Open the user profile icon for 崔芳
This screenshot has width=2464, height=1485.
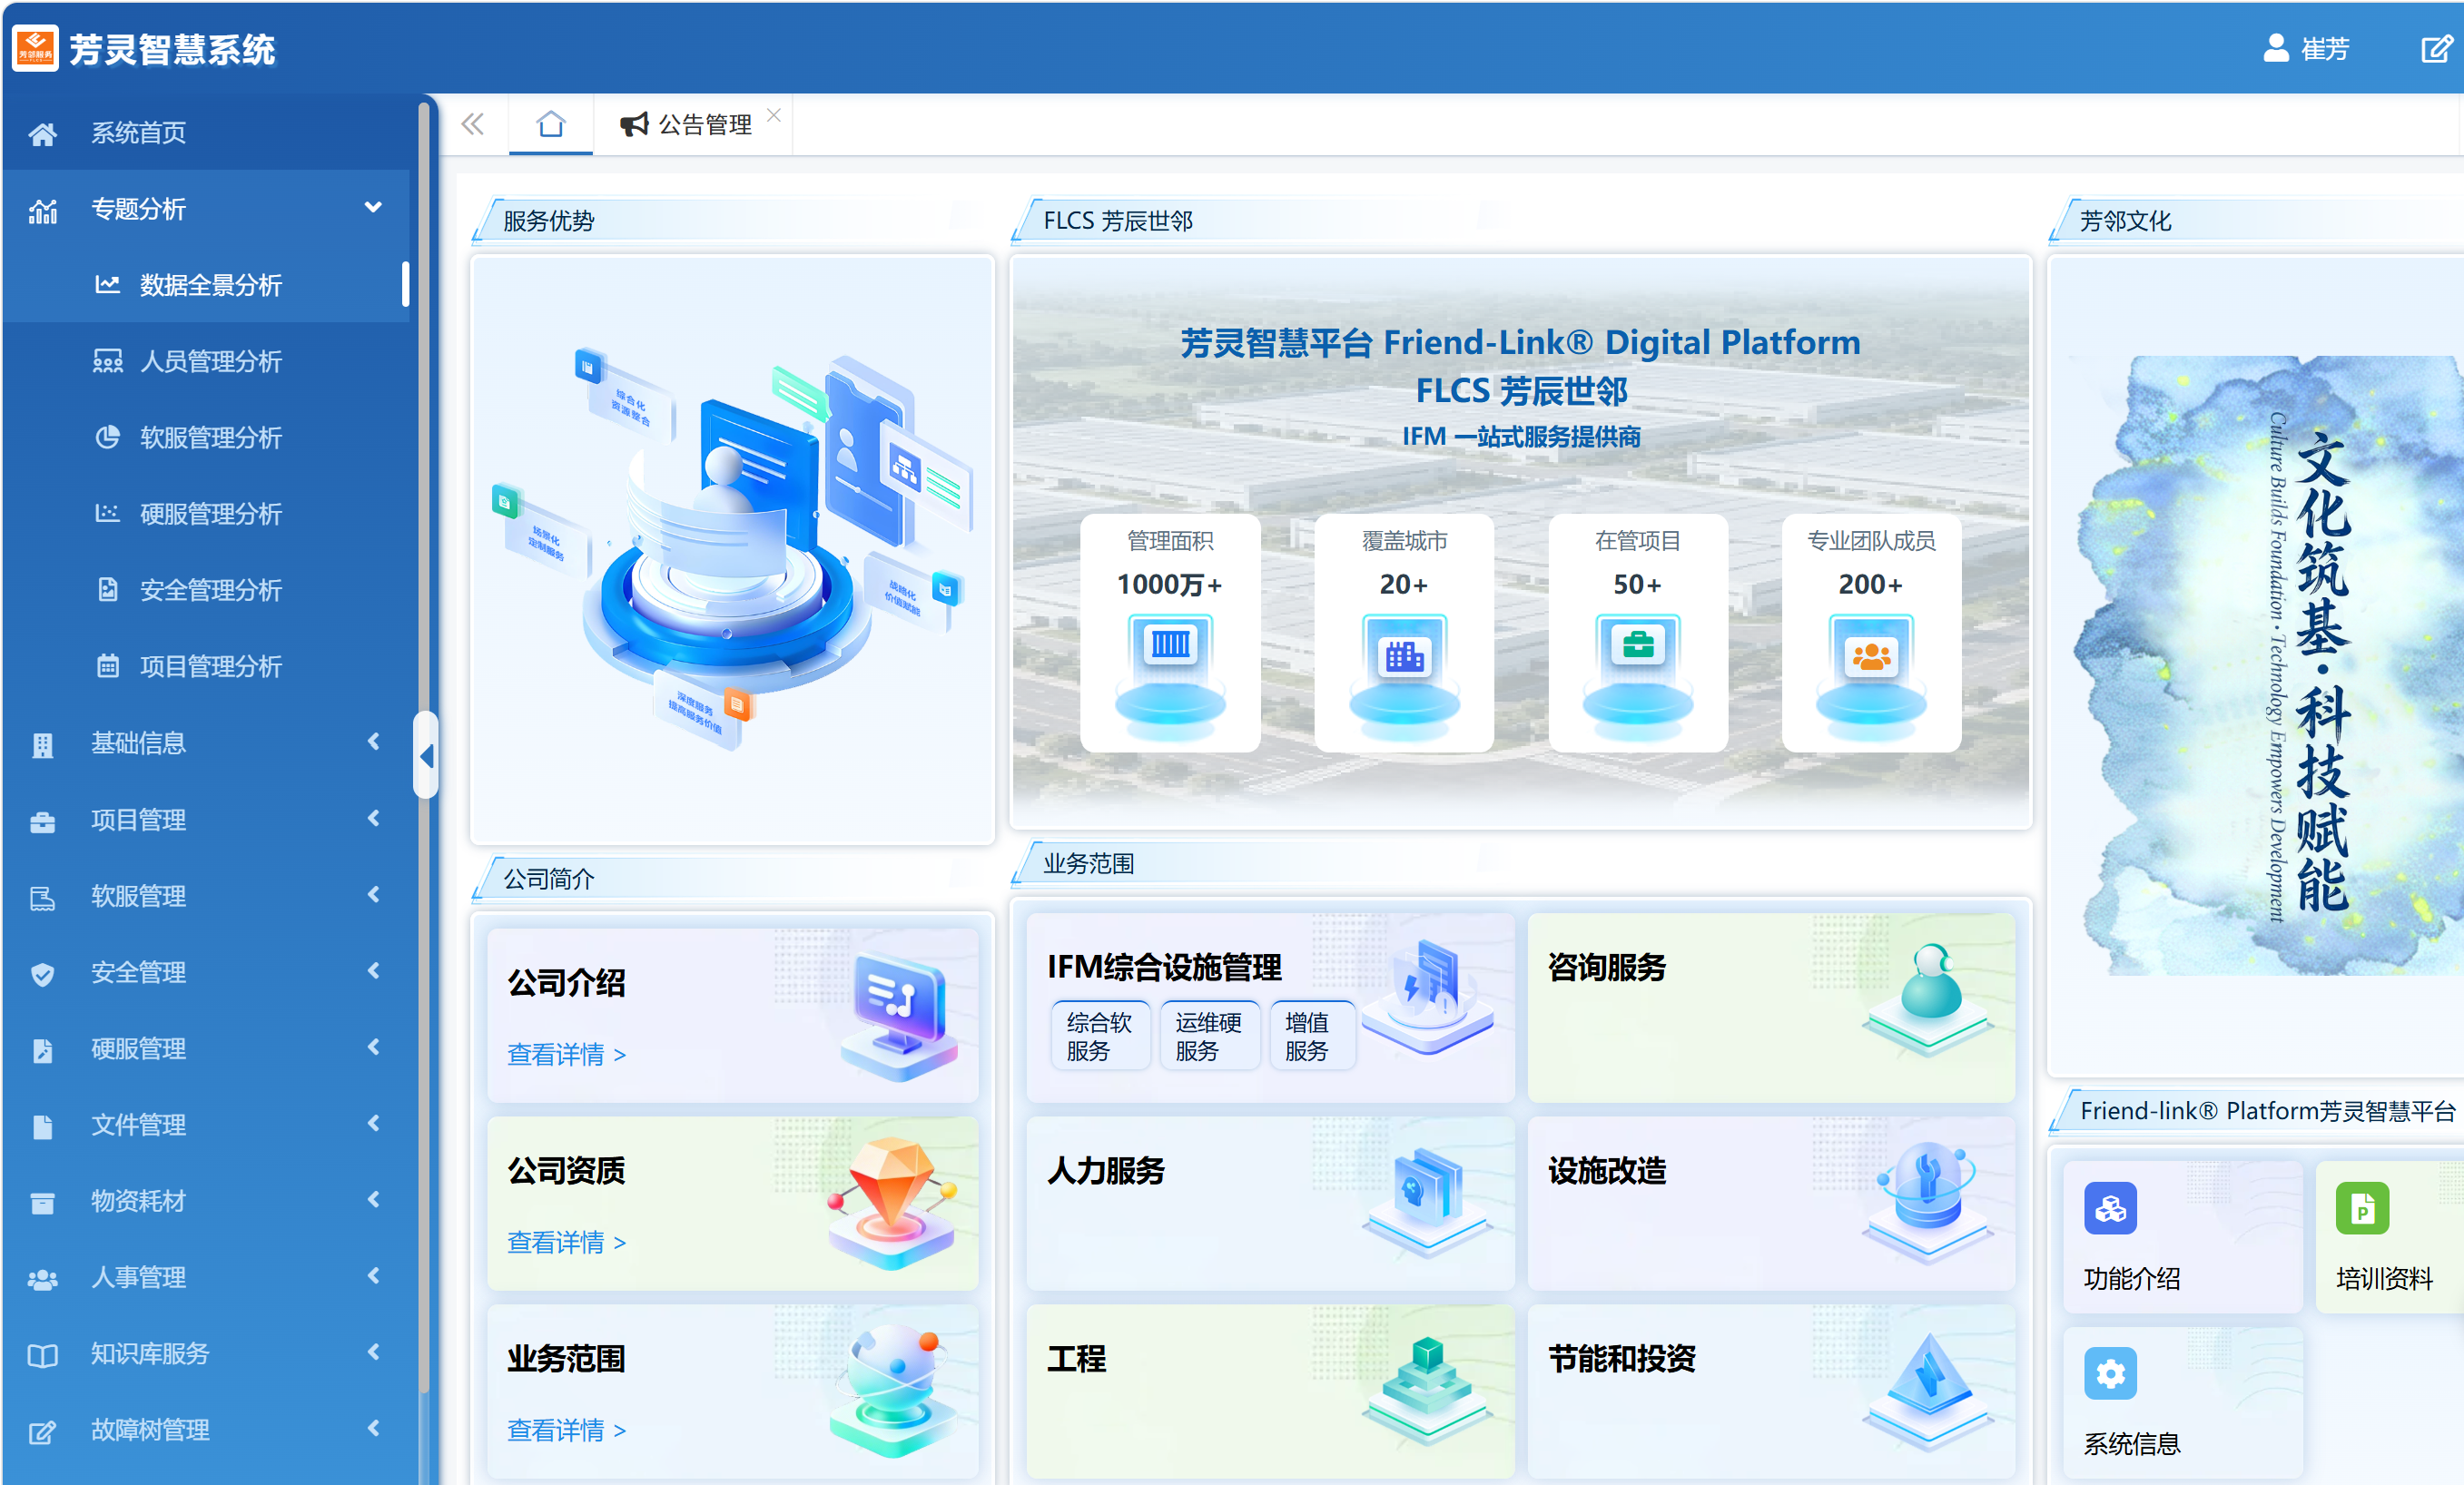pos(2276,48)
